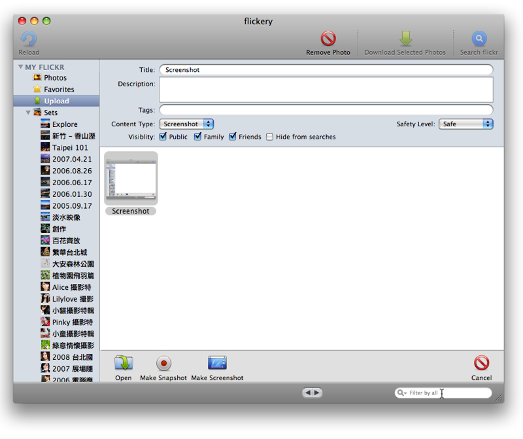Open the Safety Level dropdown

[465, 124]
